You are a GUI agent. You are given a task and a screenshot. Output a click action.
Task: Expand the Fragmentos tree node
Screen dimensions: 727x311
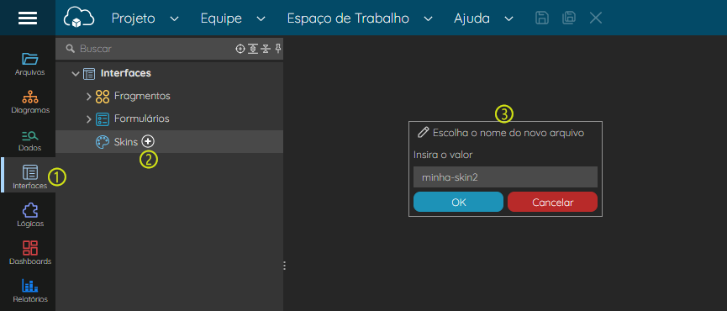89,97
